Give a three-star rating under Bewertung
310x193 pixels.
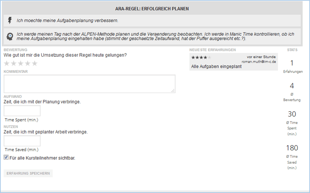coord(21,63)
